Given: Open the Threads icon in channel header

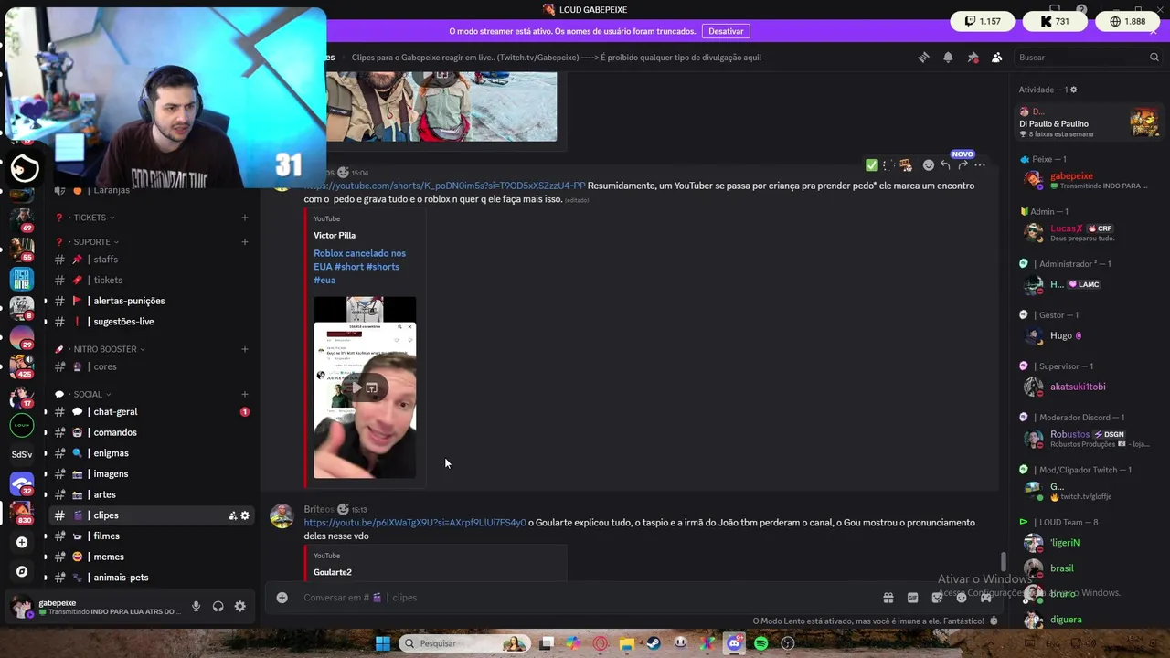Looking at the screenshot, I should point(923,58).
